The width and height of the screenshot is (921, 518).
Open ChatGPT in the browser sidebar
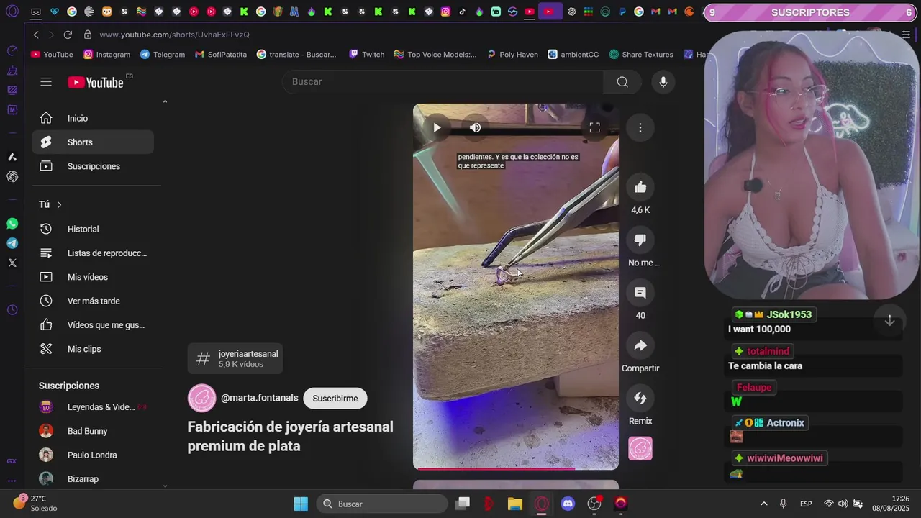(12, 176)
